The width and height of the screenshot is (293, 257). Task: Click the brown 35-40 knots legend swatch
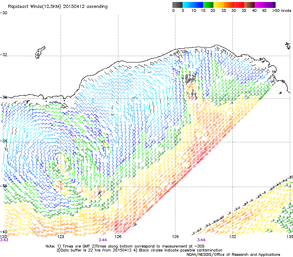coord(249,5)
